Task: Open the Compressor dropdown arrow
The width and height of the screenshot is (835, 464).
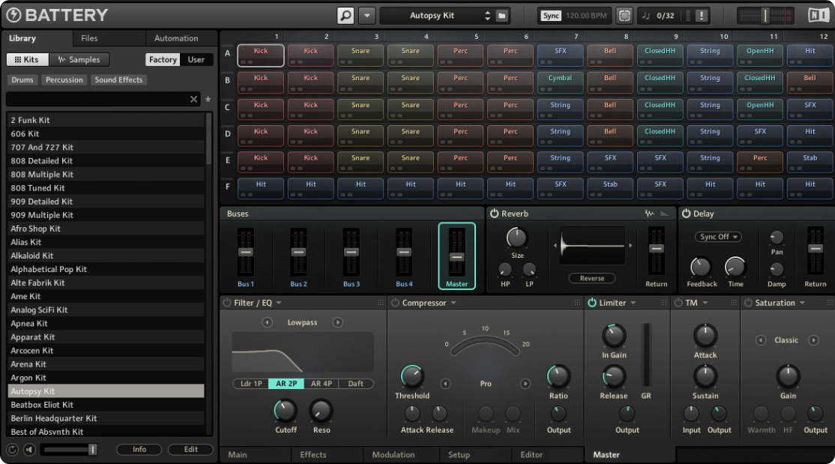Action: [453, 303]
